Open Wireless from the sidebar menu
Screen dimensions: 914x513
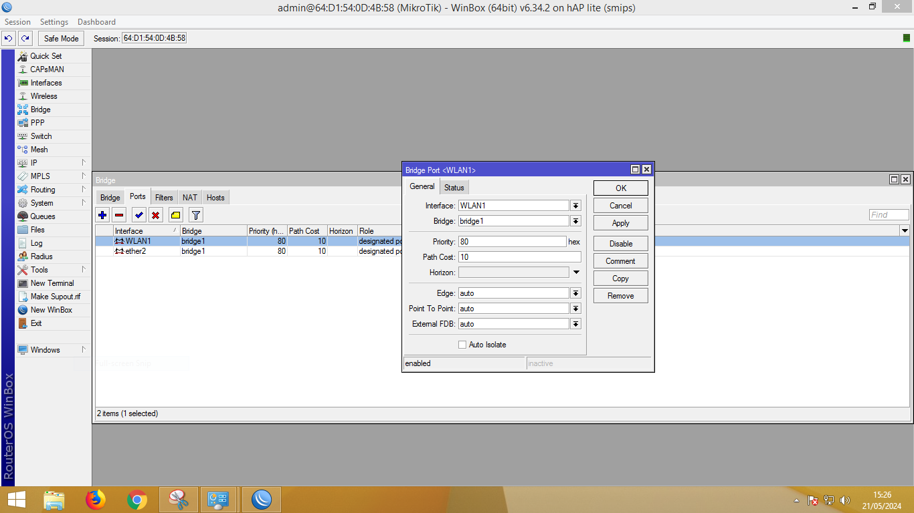pos(43,96)
